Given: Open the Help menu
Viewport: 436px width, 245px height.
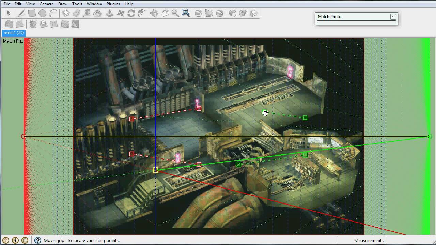Looking at the screenshot, I should tap(129, 4).
